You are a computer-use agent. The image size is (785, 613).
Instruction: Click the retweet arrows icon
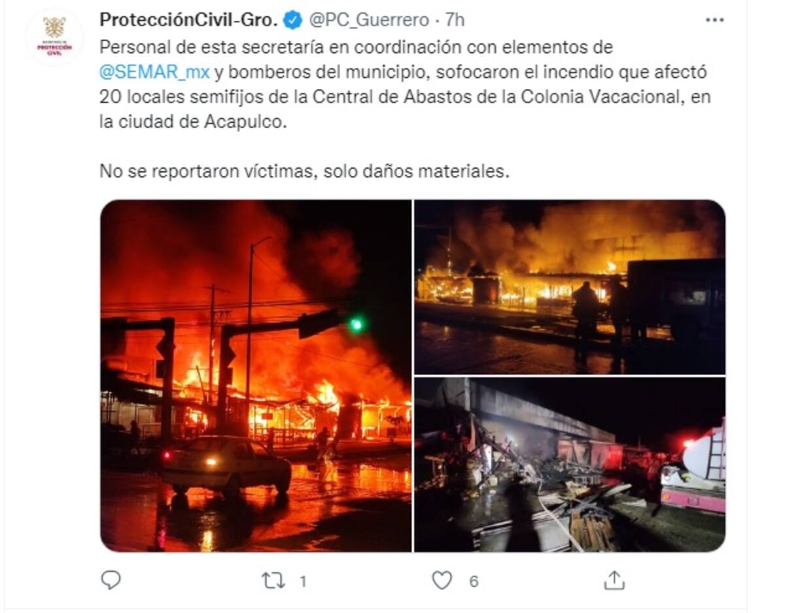click(275, 580)
